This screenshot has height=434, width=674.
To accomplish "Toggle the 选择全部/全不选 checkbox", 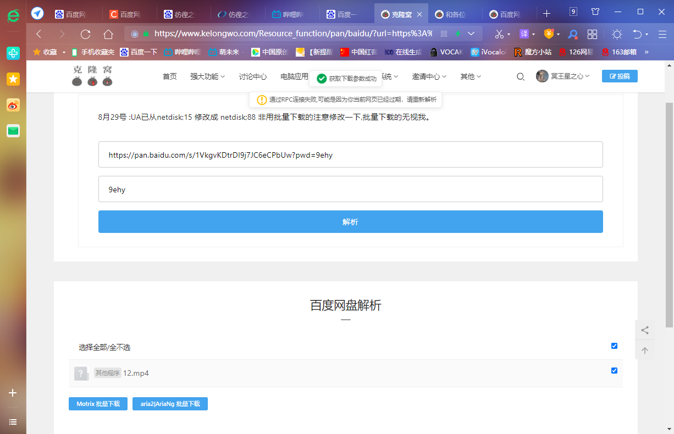I will coord(614,346).
